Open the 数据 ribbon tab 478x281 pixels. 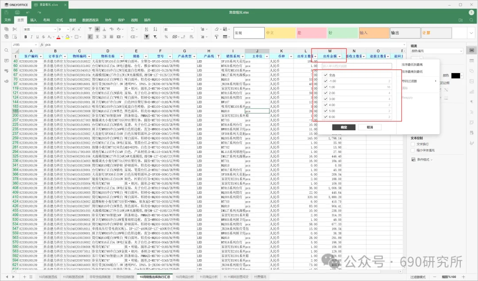pos(73,20)
